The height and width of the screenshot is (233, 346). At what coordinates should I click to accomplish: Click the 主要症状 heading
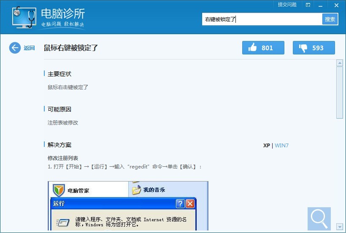point(59,74)
